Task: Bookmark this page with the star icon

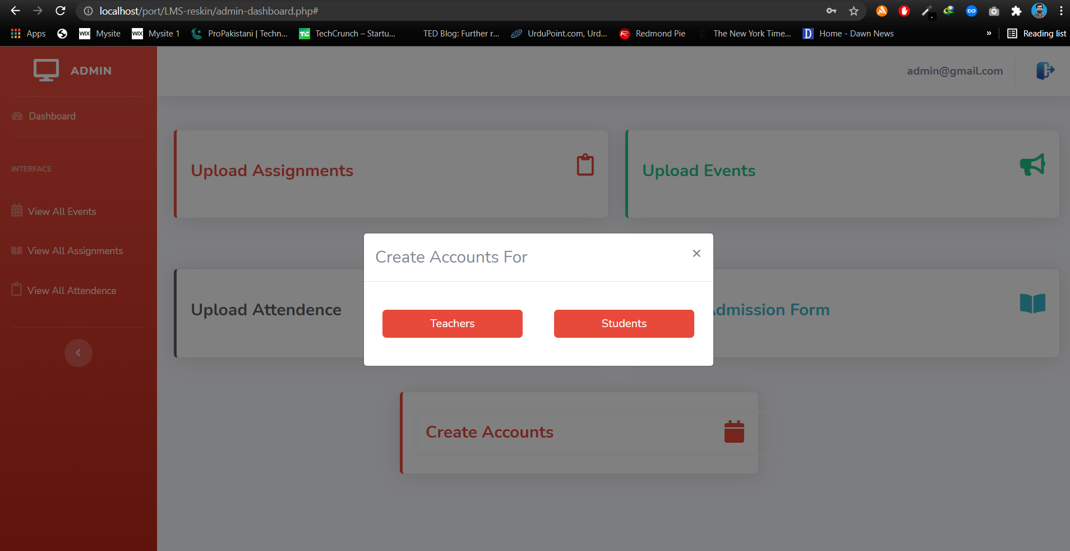Action: [854, 11]
